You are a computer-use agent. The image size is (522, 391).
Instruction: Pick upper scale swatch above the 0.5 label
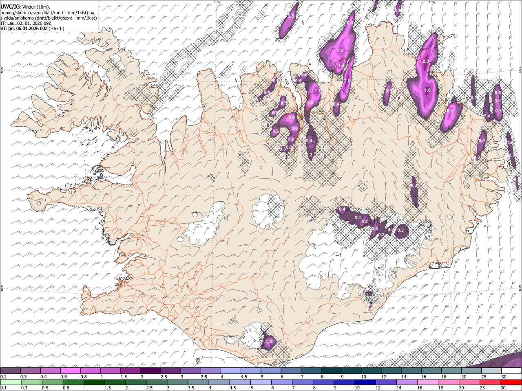click(x=71, y=371)
